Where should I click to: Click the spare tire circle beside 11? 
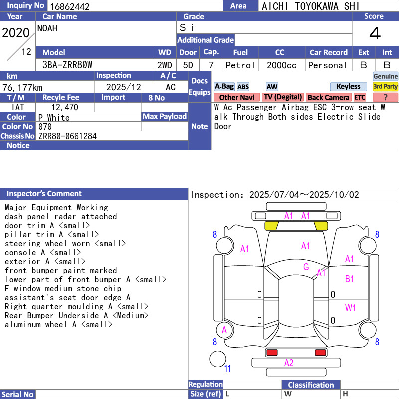point(217,359)
